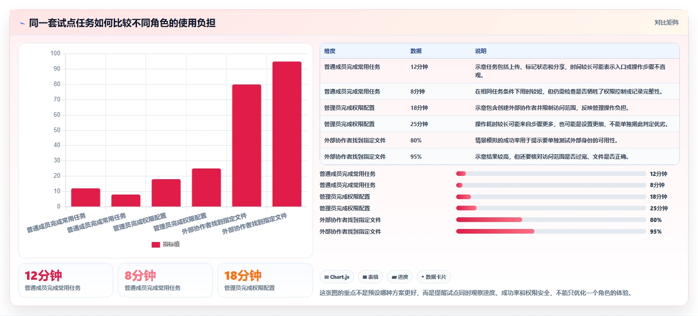Click the 数据卡片 chip
This screenshot has width=698, height=316.
[x=434, y=277]
